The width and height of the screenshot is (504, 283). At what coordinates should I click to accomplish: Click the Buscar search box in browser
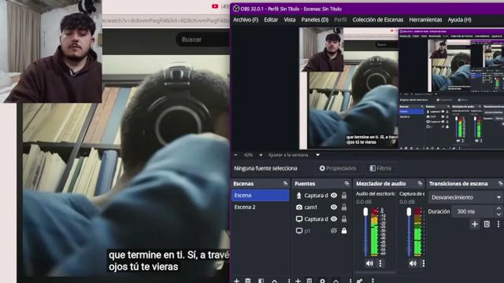(x=202, y=39)
